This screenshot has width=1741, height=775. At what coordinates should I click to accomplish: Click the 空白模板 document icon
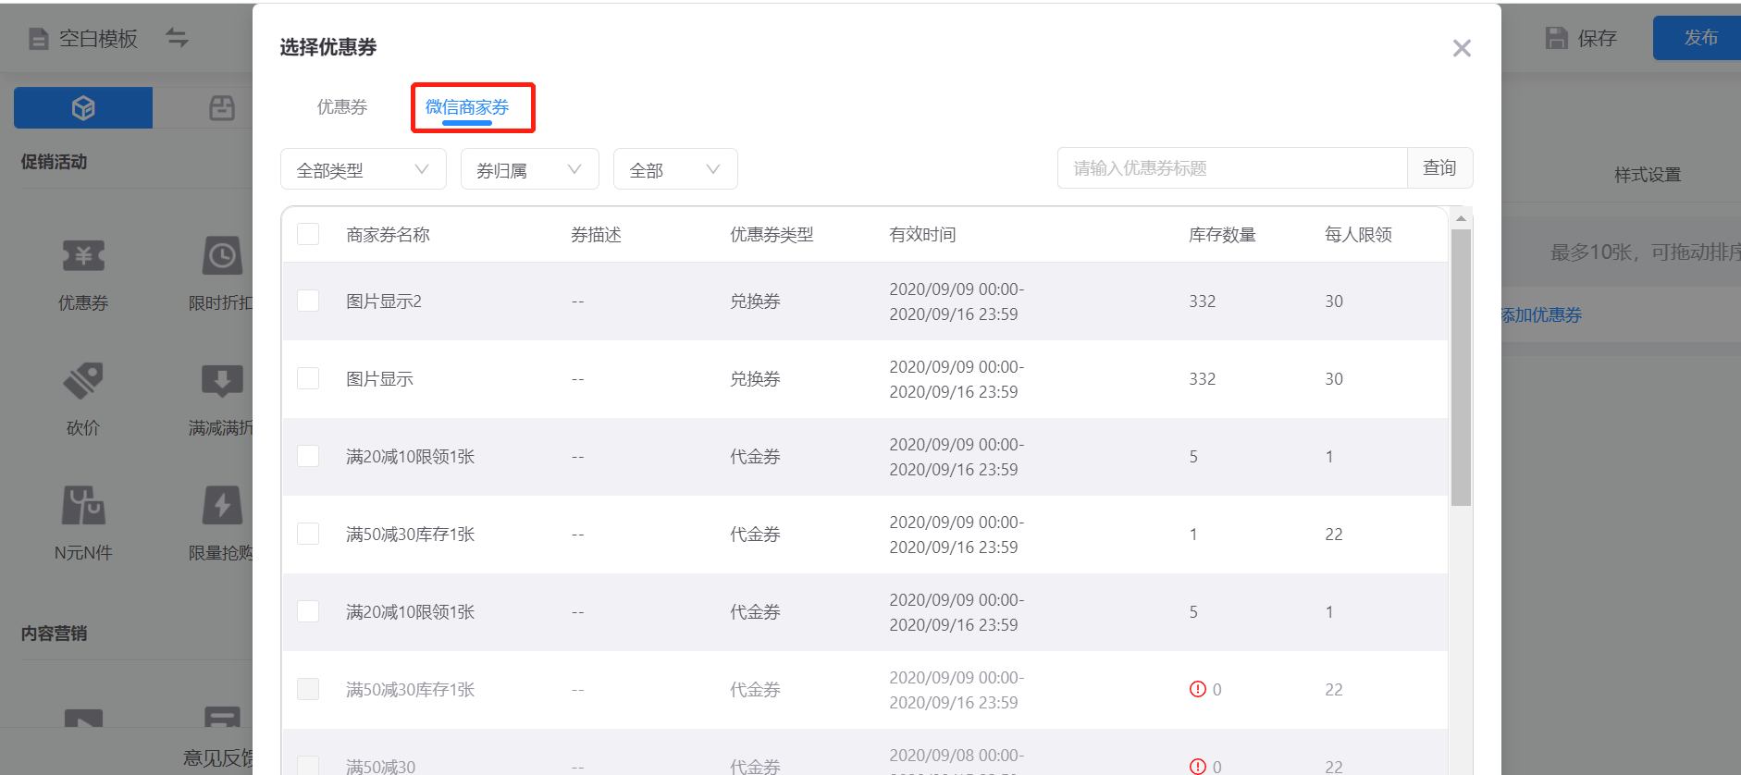[38, 39]
